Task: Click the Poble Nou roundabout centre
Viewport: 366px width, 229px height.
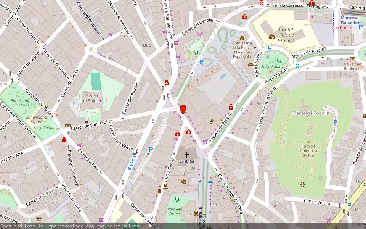Action: (x=91, y=49)
